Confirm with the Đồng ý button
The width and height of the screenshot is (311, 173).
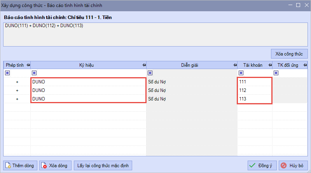click(x=262, y=166)
